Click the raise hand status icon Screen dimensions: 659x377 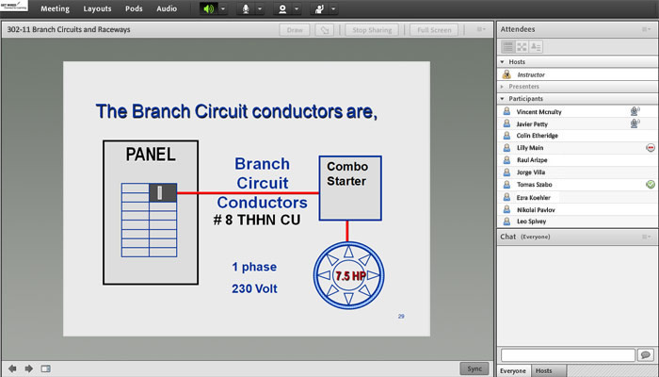(317, 8)
